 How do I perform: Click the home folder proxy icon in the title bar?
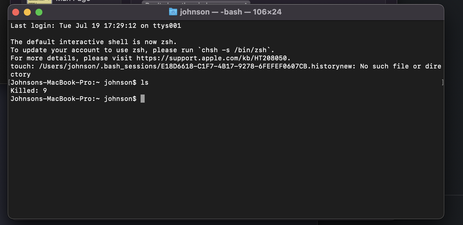coord(173,12)
